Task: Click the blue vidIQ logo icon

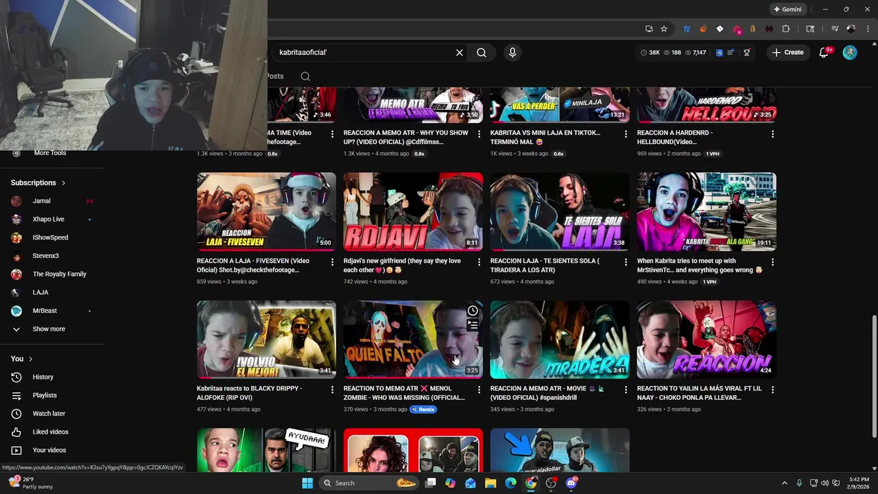Action: pyautogui.click(x=720, y=52)
